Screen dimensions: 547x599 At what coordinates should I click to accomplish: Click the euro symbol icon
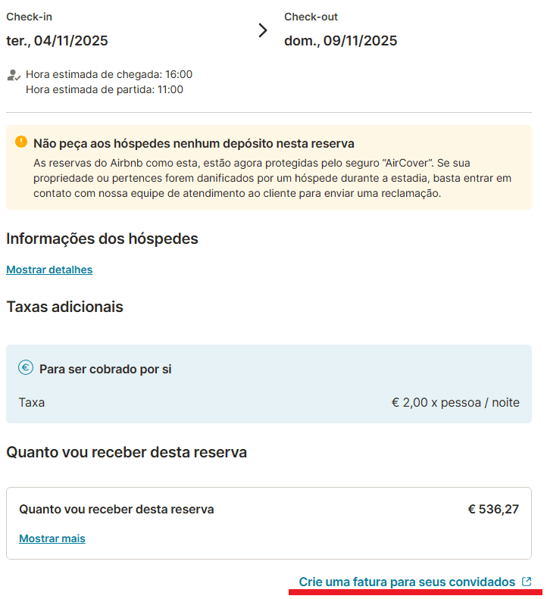26,368
